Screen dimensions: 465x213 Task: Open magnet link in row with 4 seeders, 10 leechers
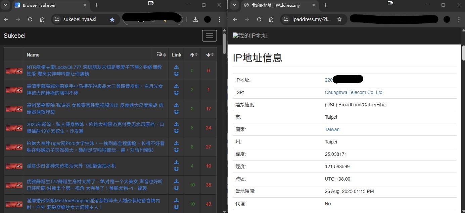pos(176,169)
